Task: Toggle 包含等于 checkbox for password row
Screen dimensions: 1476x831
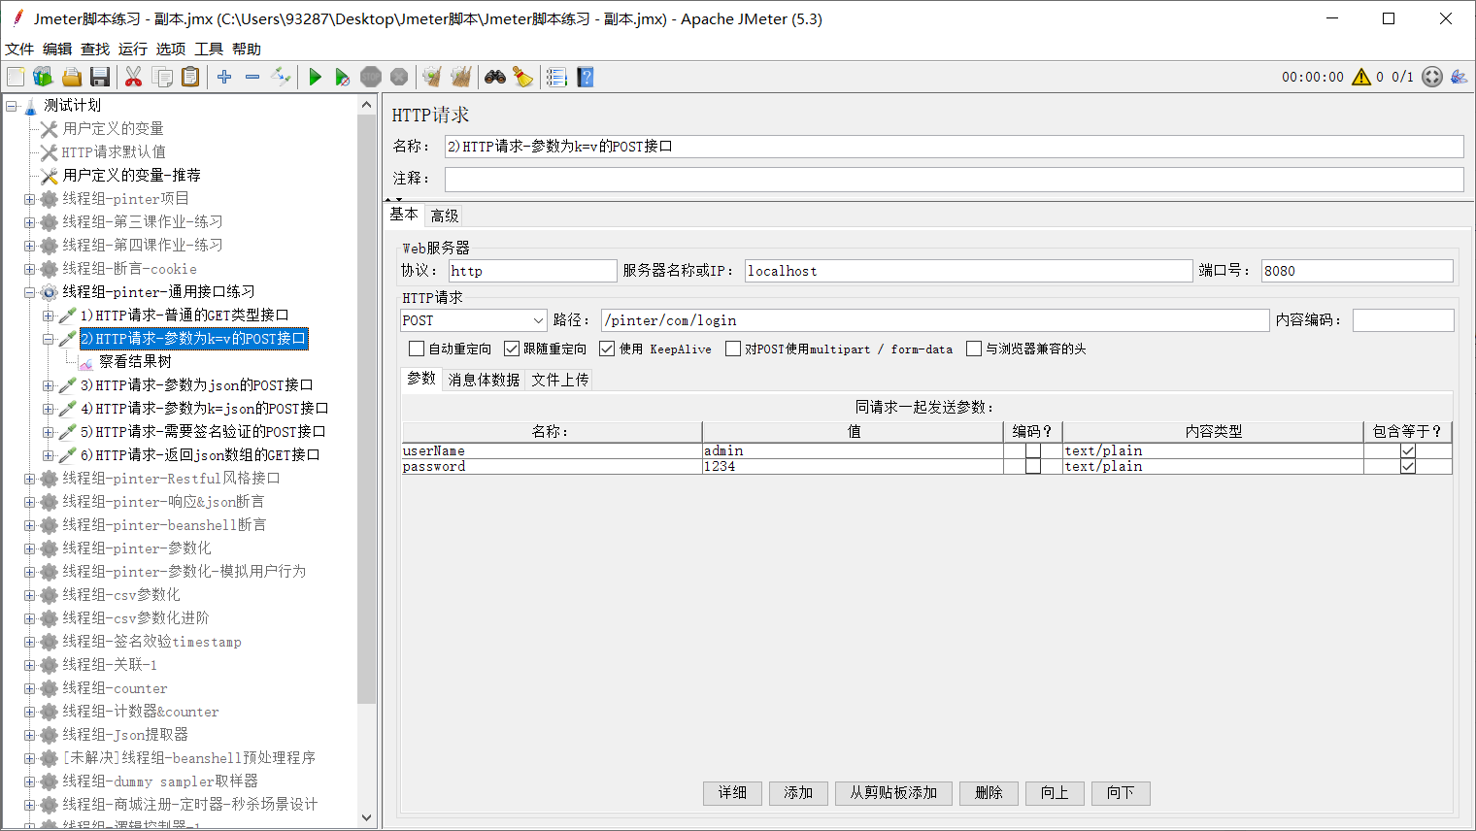Action: point(1408,466)
